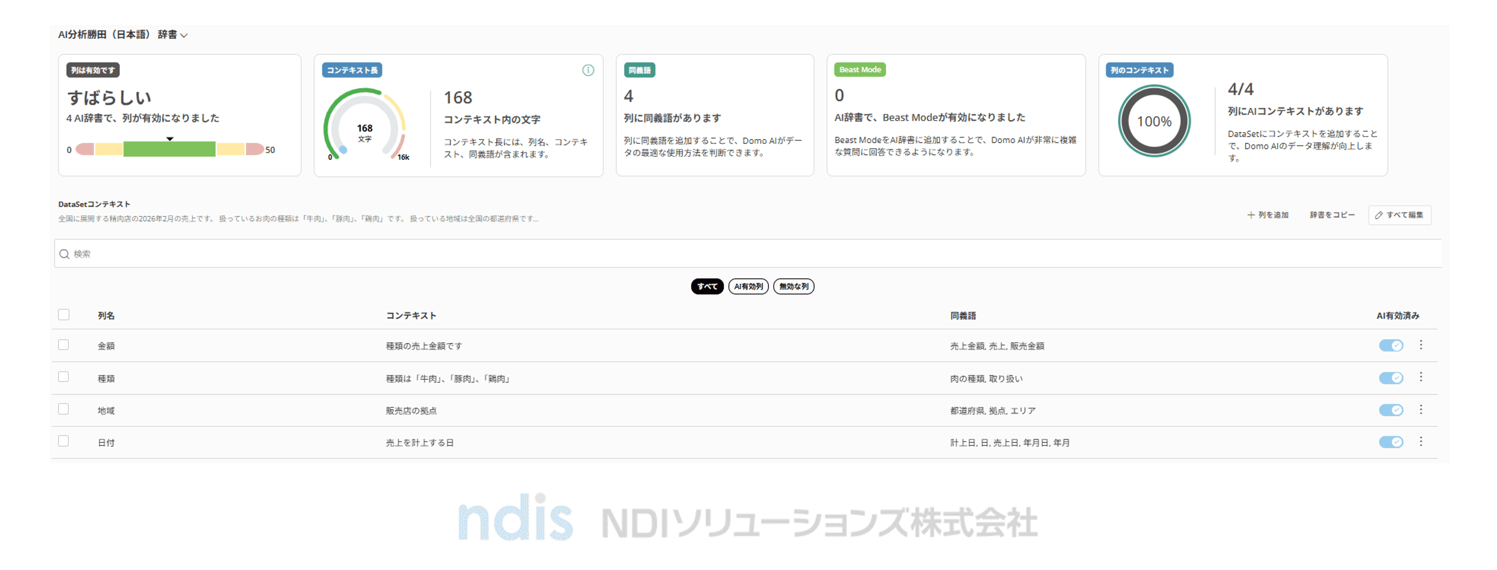Click the pencil icon in すべて編集
The height and width of the screenshot is (570, 1497).
pos(1379,215)
